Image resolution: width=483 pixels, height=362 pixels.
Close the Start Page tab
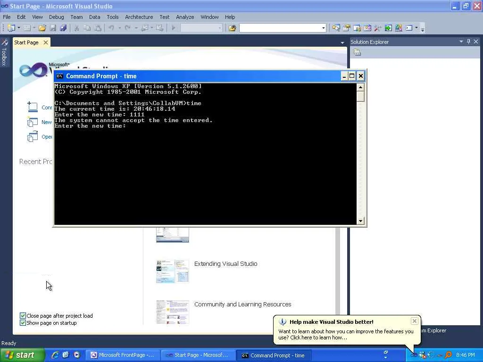pos(46,42)
